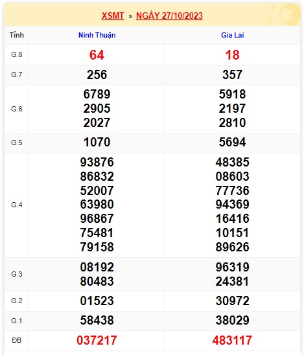Select Gia Lai G.8 result 18
Image resolution: width=304 pixels, height=355 pixels.
click(233, 55)
